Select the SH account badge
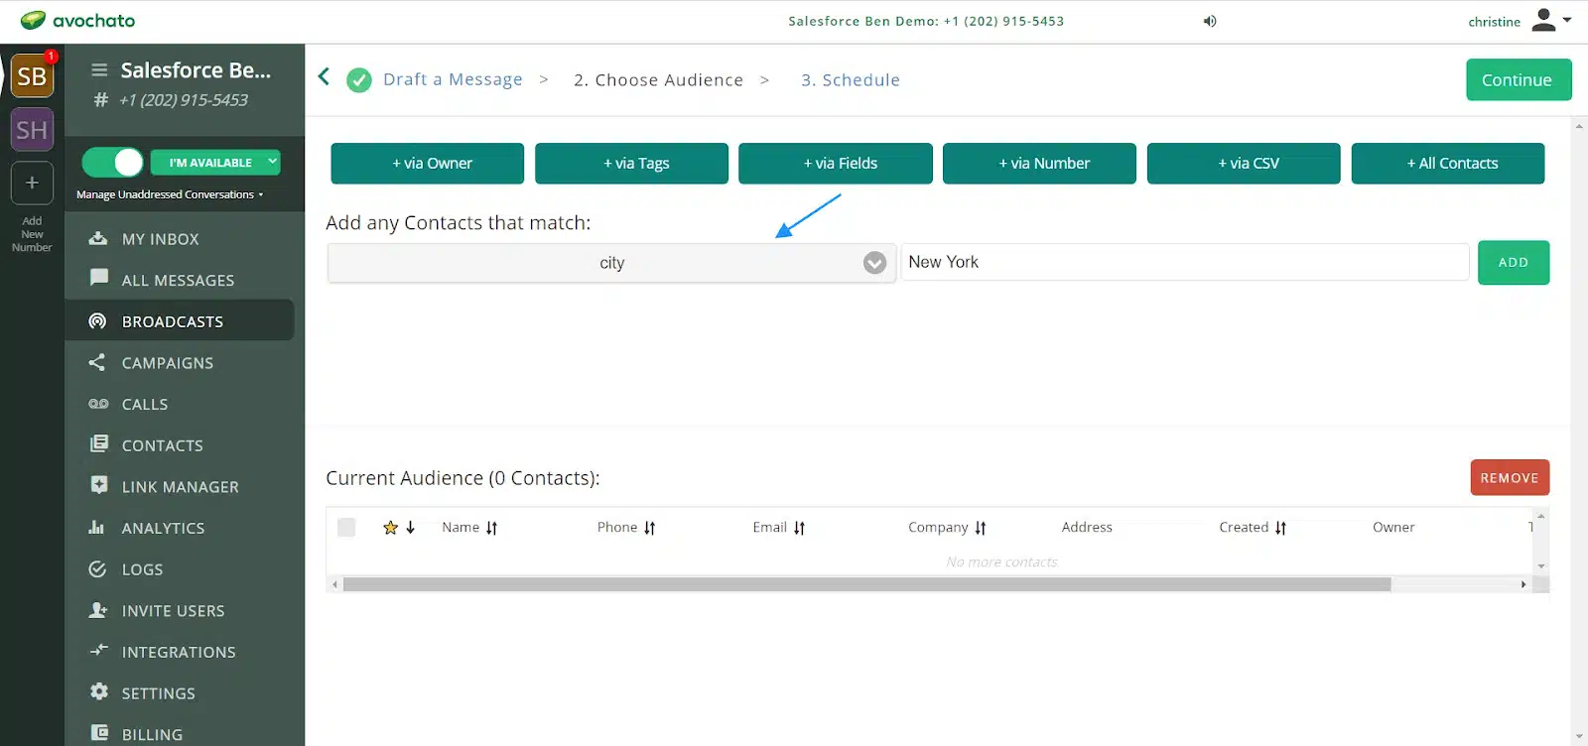1588x746 pixels. pos(32,130)
